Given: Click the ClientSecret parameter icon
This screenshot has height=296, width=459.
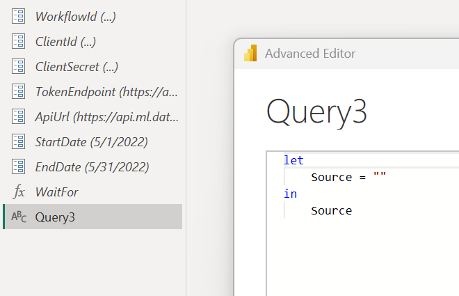Looking at the screenshot, I should click(19, 66).
